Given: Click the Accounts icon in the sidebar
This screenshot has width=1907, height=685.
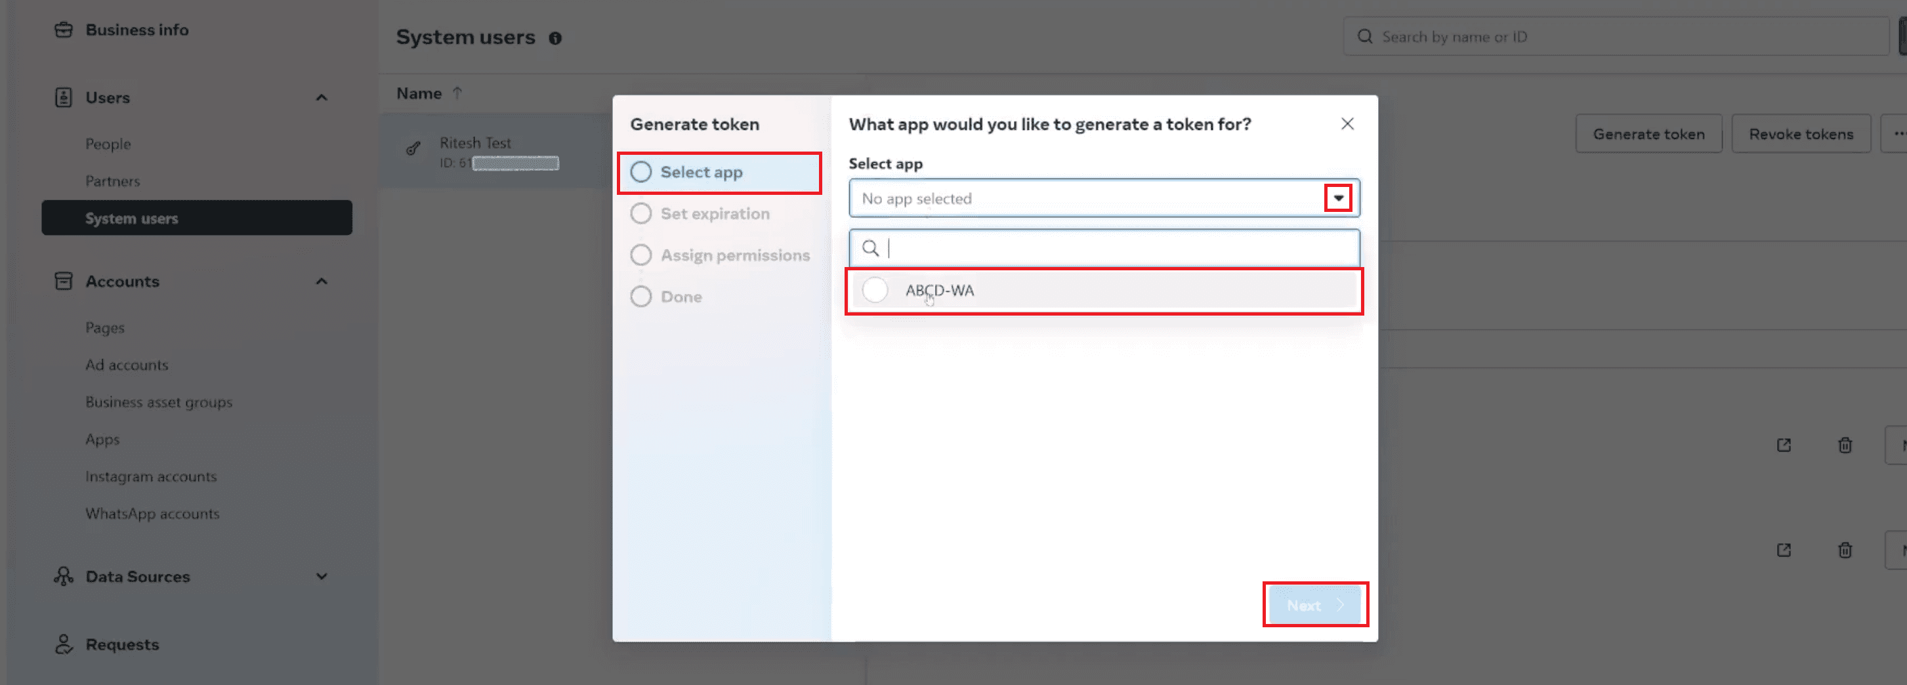Looking at the screenshot, I should coord(64,281).
